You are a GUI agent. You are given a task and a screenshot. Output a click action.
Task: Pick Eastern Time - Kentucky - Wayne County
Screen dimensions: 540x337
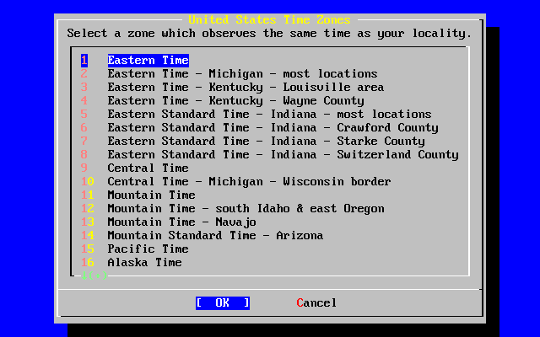[x=235, y=101]
